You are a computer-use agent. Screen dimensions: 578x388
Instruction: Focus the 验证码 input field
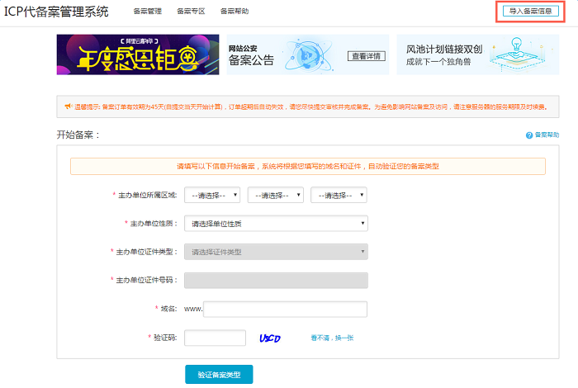[215, 338]
